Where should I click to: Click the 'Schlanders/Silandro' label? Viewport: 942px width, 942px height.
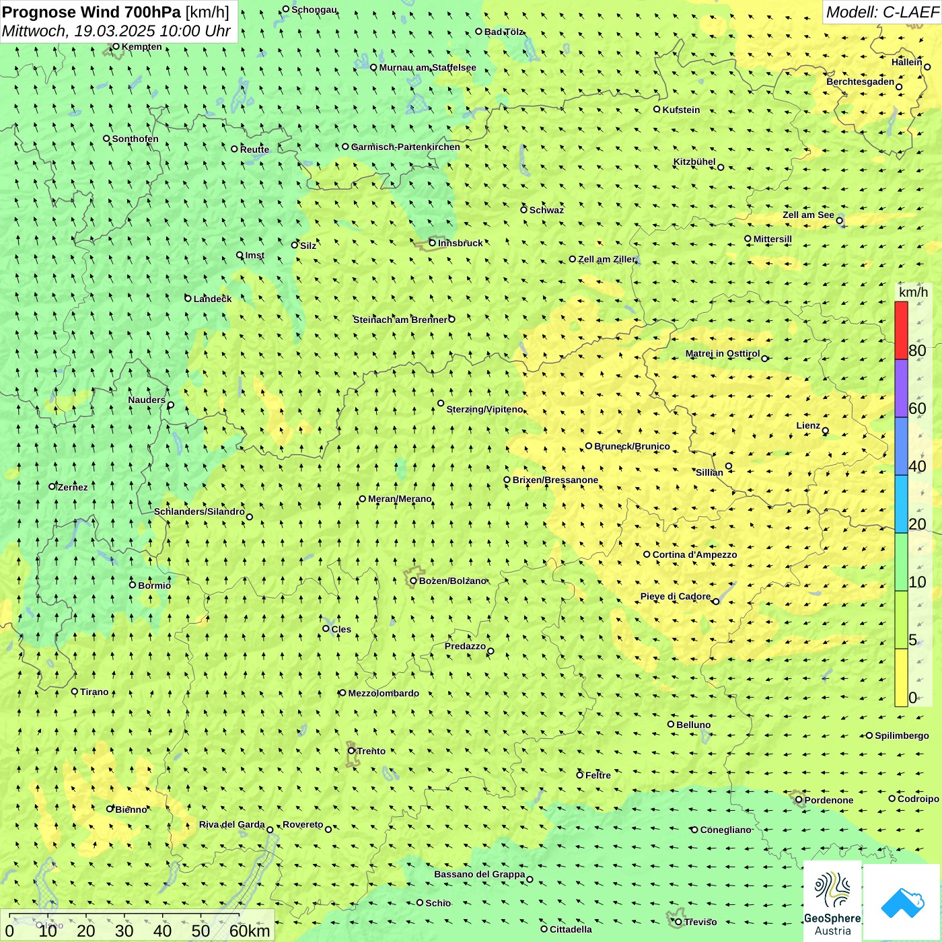click(x=199, y=511)
